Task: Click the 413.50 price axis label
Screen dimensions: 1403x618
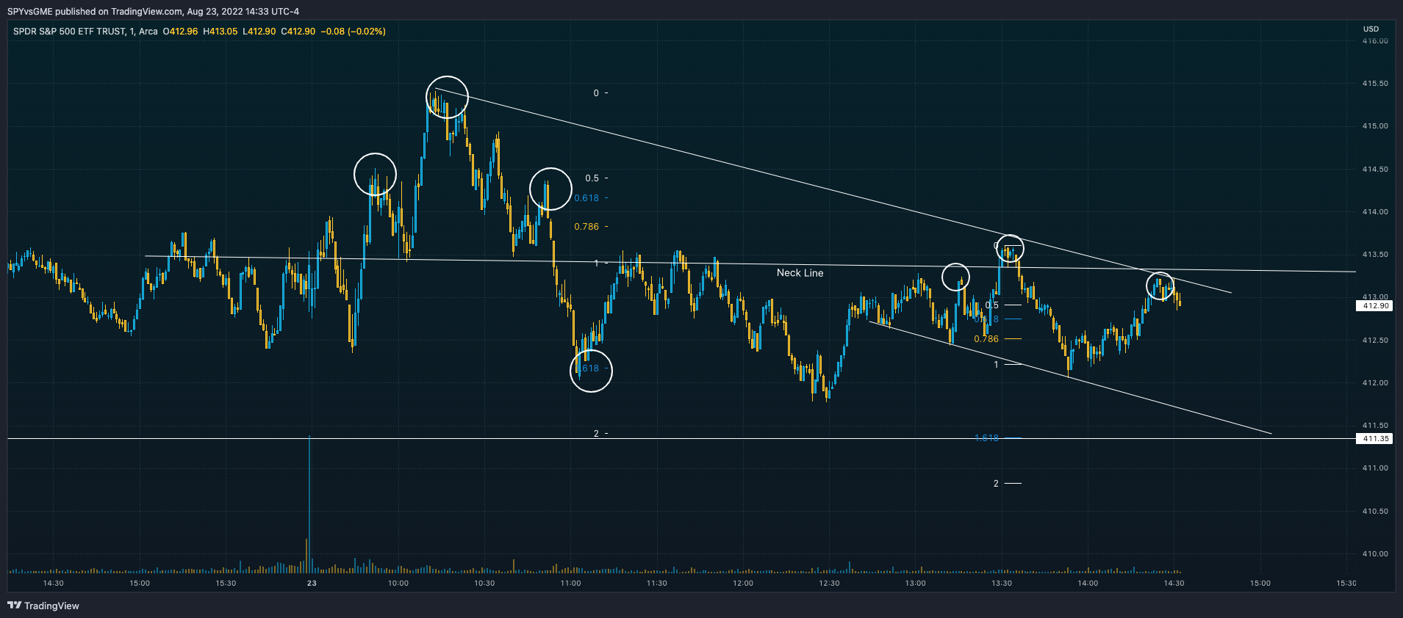Action: coord(1375,255)
